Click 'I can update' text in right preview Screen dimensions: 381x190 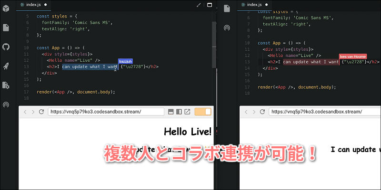(x=353, y=150)
